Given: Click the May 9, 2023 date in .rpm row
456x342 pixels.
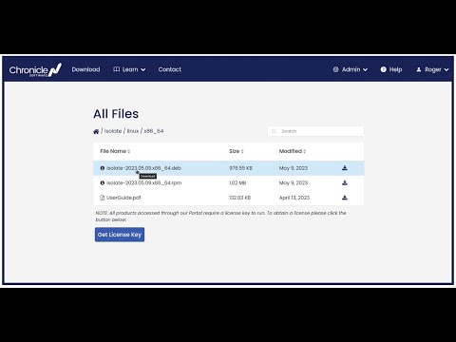Looking at the screenshot, I should click(294, 183).
